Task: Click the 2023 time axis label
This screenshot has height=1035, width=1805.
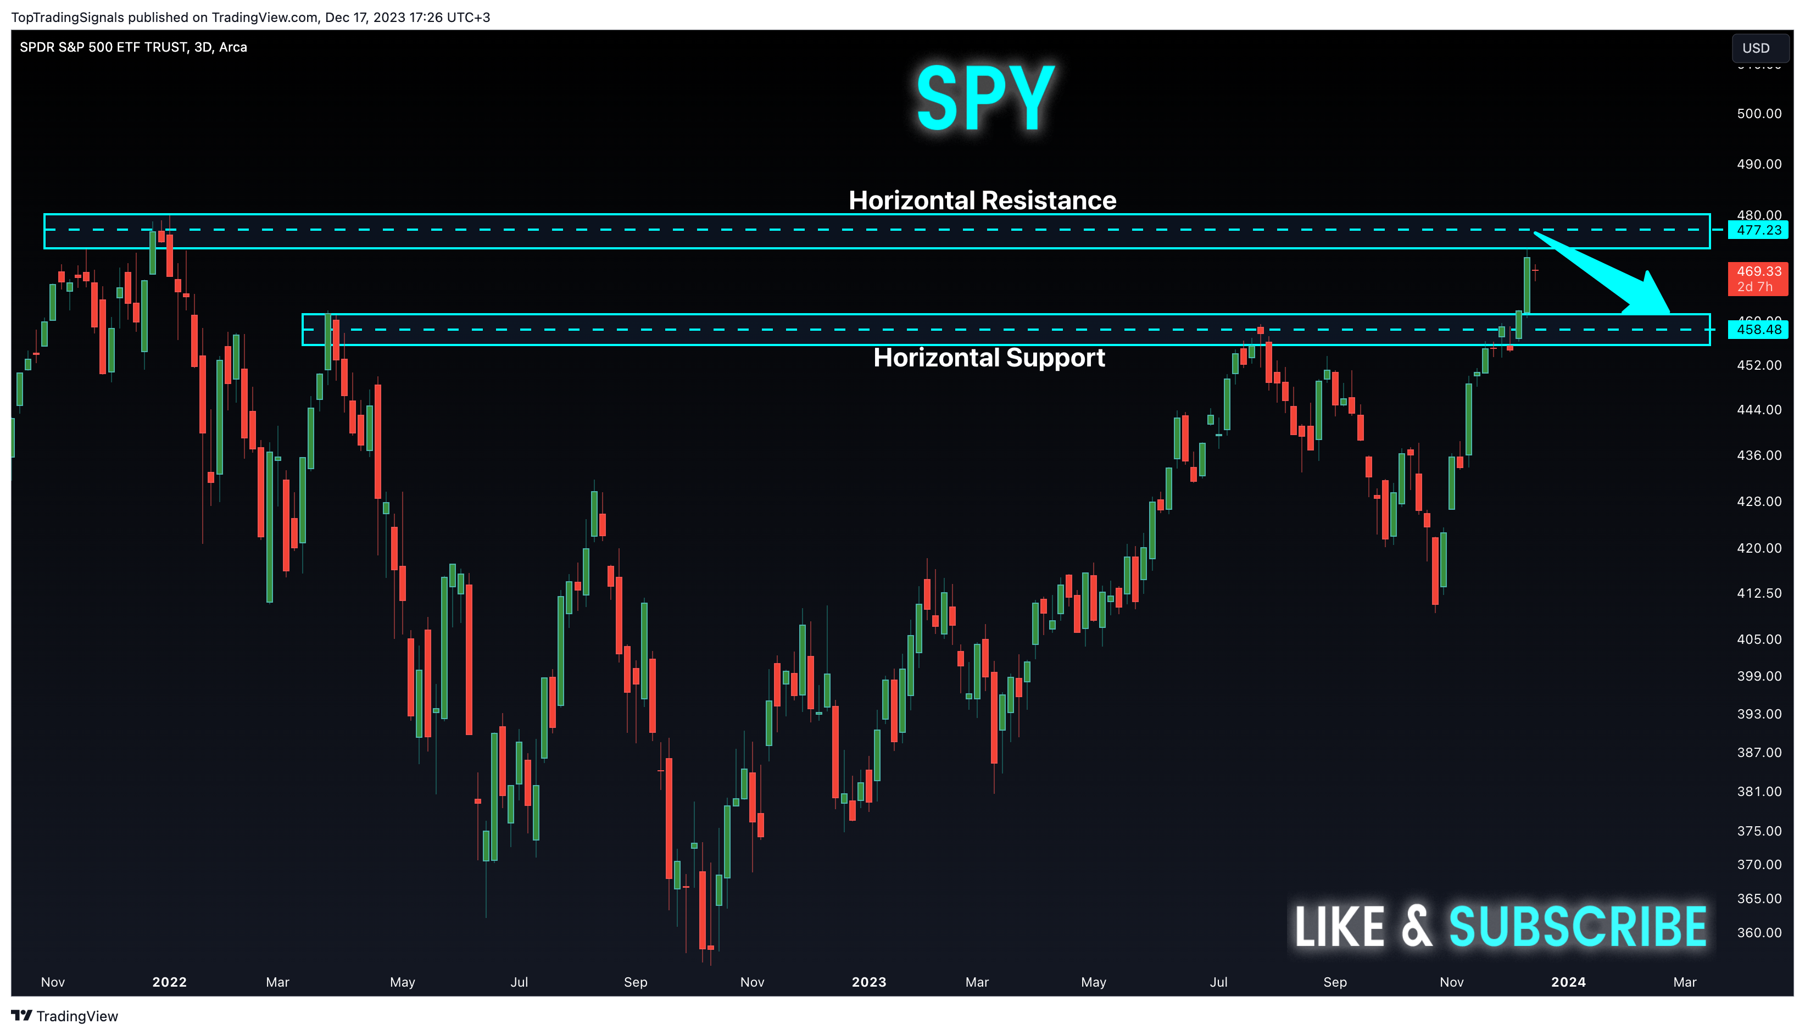Action: pos(868,982)
